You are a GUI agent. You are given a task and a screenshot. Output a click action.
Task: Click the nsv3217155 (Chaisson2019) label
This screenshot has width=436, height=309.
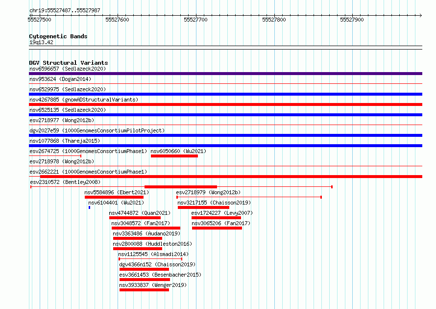click(214, 203)
